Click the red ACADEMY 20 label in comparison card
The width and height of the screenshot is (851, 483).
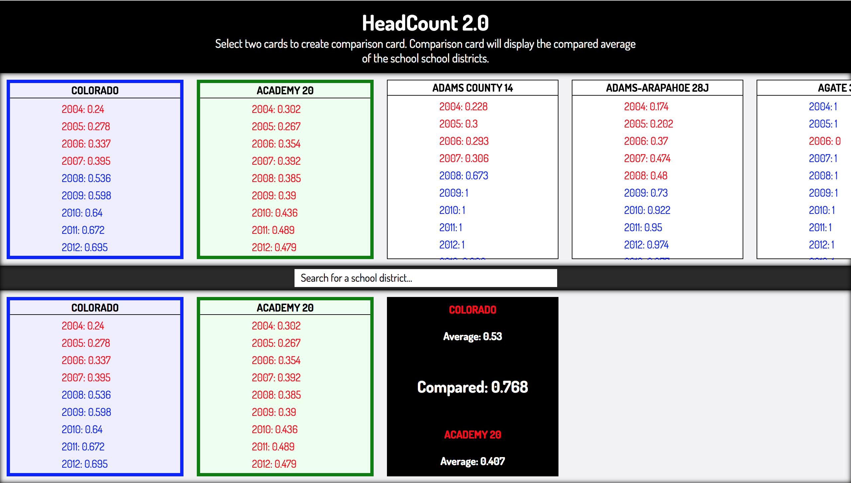(472, 435)
